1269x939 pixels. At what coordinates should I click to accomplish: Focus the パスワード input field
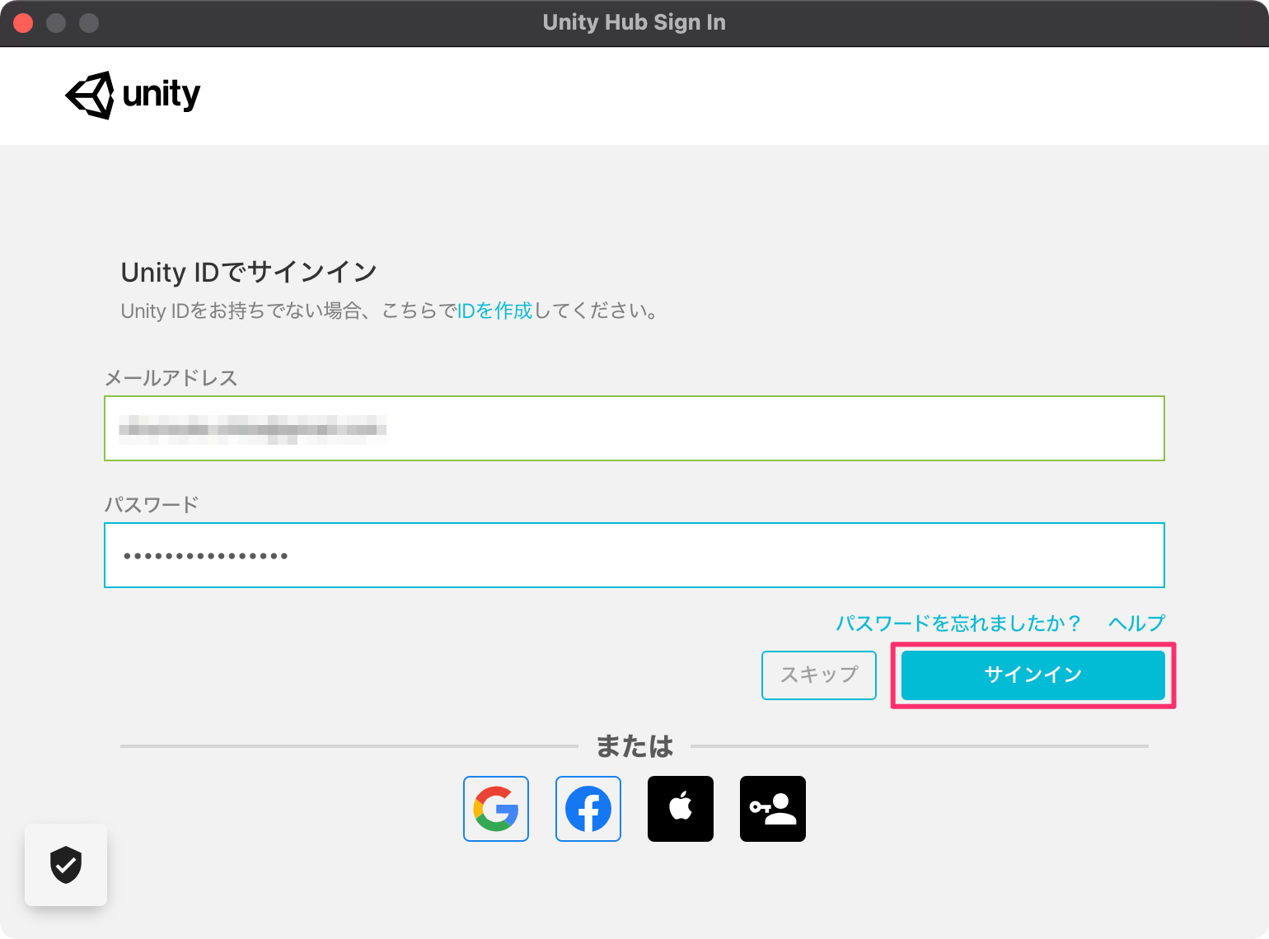pyautogui.click(x=634, y=555)
